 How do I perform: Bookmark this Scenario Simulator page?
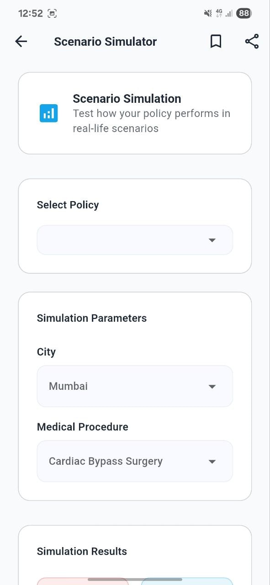[x=216, y=42]
